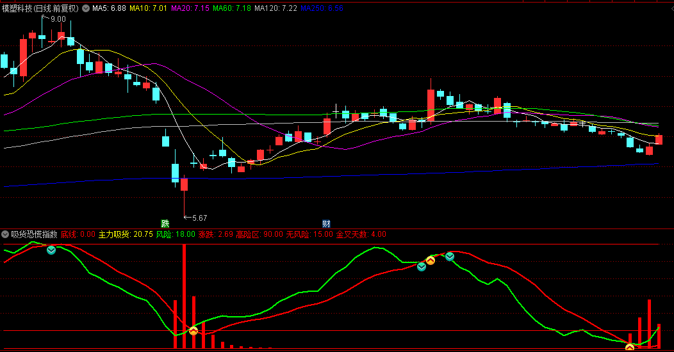Select the teal down-arrow signal at the red line peak
The height and width of the screenshot is (352, 674).
[450, 257]
